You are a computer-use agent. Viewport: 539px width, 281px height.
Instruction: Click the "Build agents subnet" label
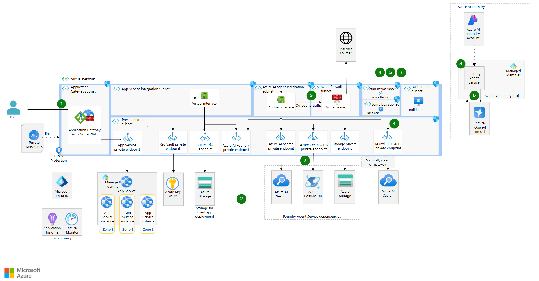(x=421, y=89)
